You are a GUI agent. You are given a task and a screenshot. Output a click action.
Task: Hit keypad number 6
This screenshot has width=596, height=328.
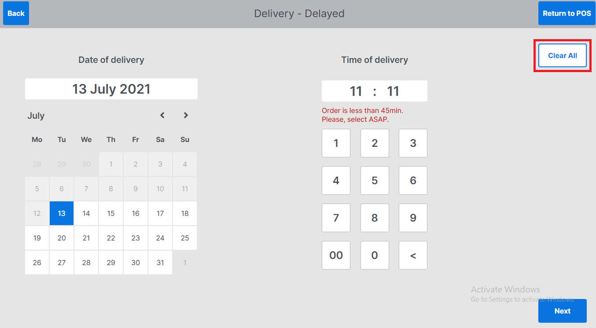click(x=413, y=180)
